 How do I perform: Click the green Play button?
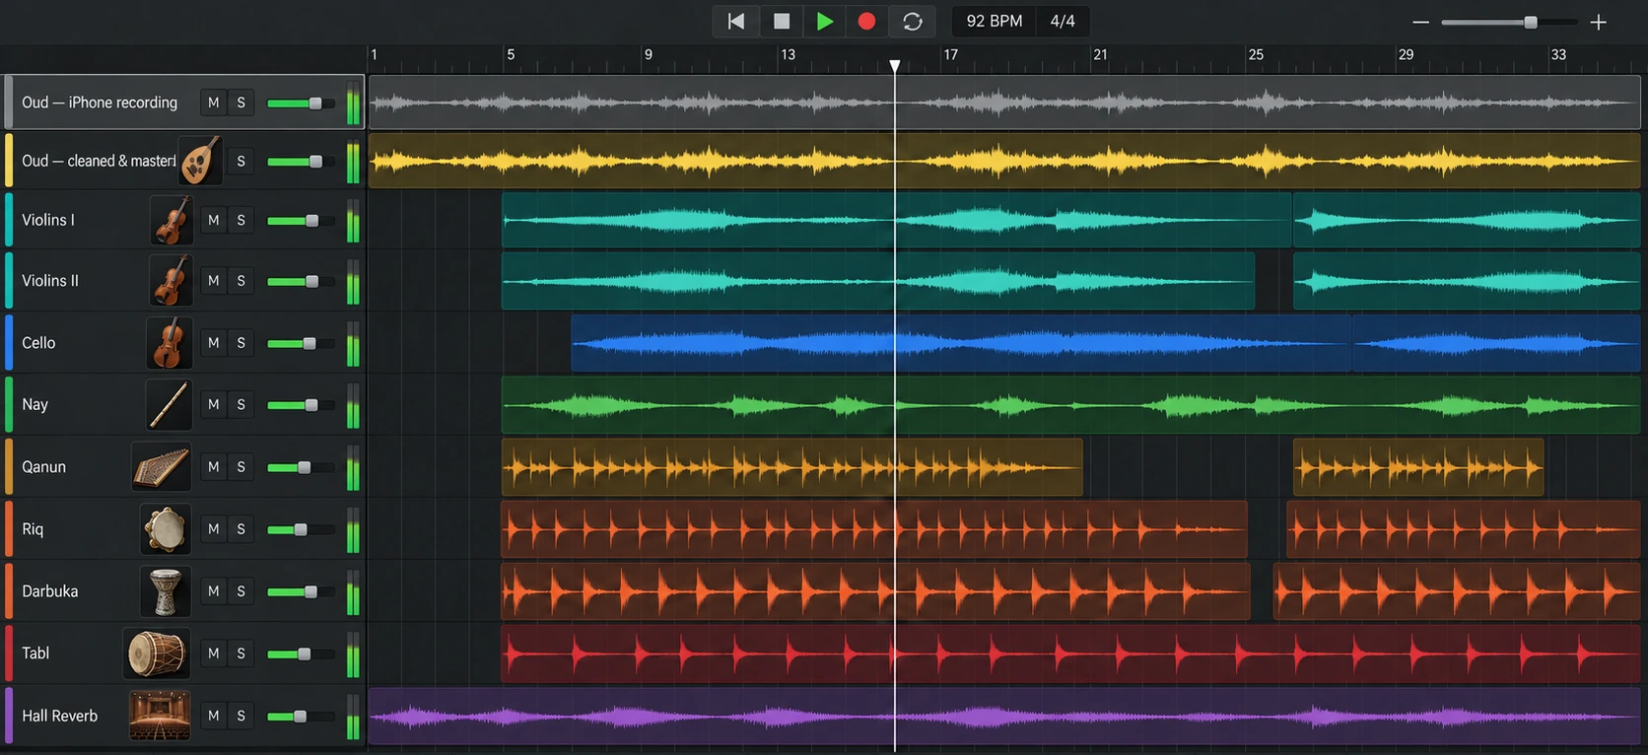click(825, 21)
